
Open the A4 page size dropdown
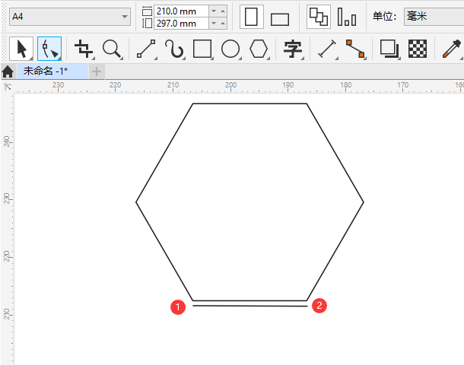[70, 17]
